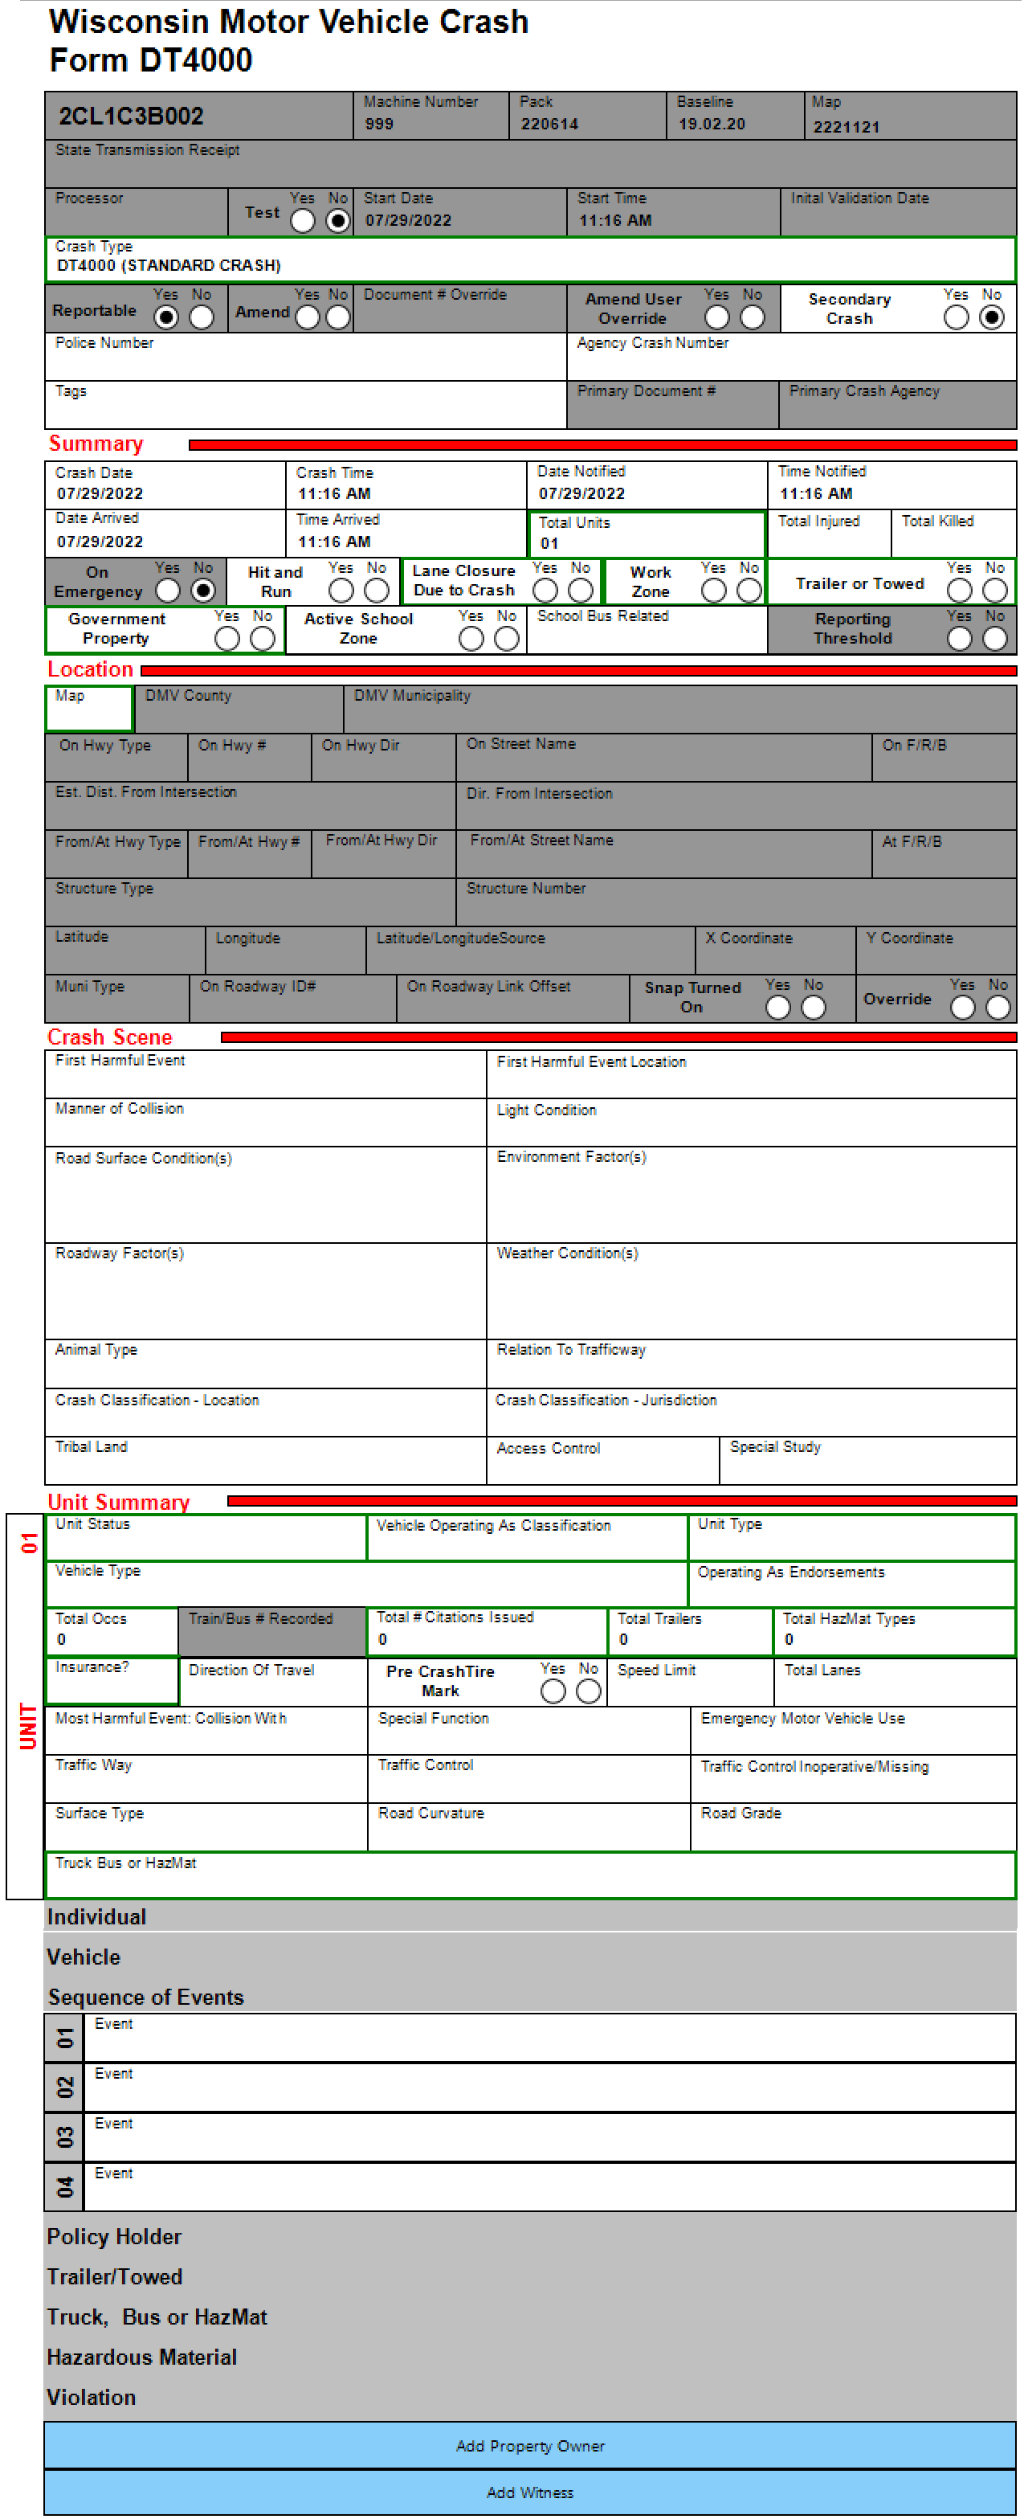Jump to the Location section header
This screenshot has width=1024, height=2519.
click(x=90, y=670)
